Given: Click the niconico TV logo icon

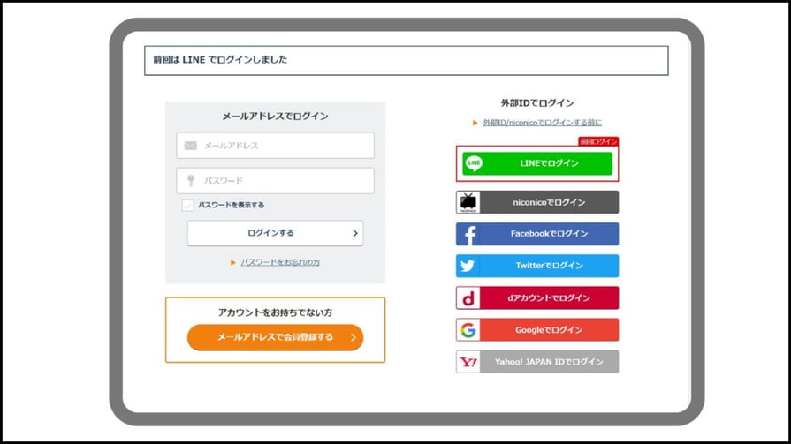Looking at the screenshot, I should (x=468, y=202).
